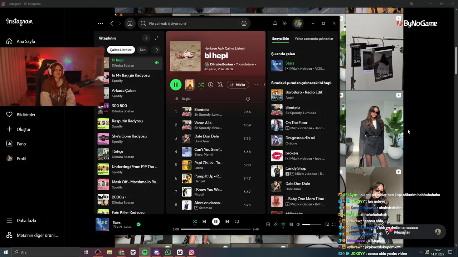Open the mini player
The image size is (458, 257).
(x=327, y=225)
